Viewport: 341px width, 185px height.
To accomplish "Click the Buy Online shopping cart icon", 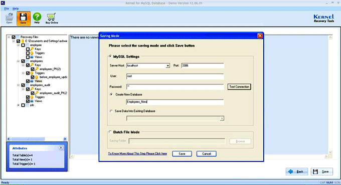I will [x=52, y=18].
